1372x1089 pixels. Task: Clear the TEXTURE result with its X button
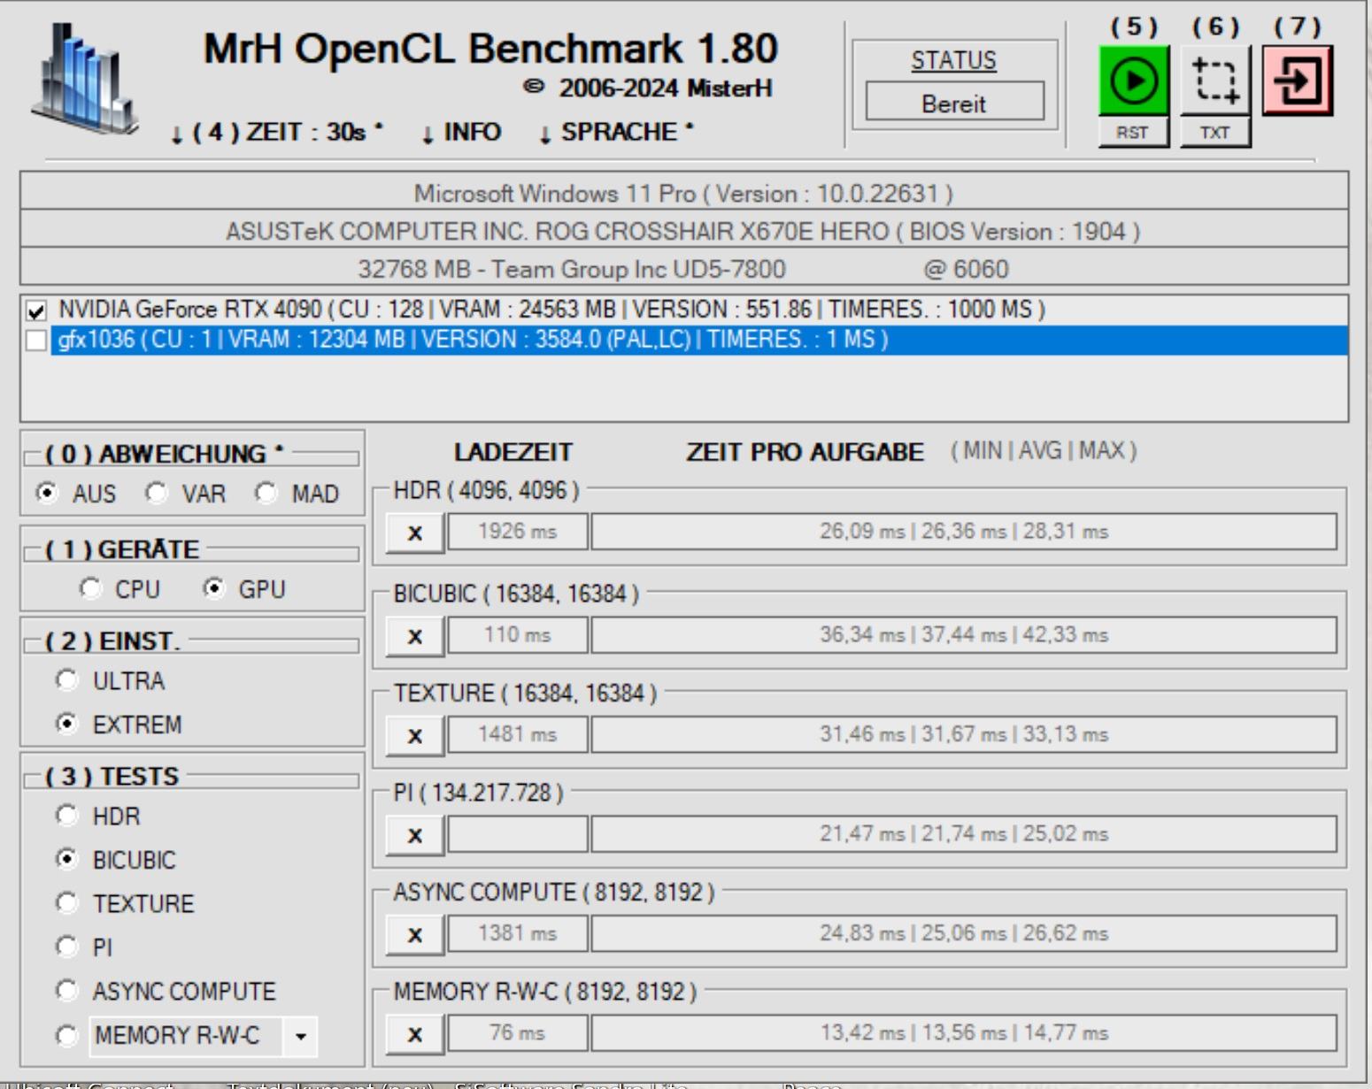click(x=415, y=735)
